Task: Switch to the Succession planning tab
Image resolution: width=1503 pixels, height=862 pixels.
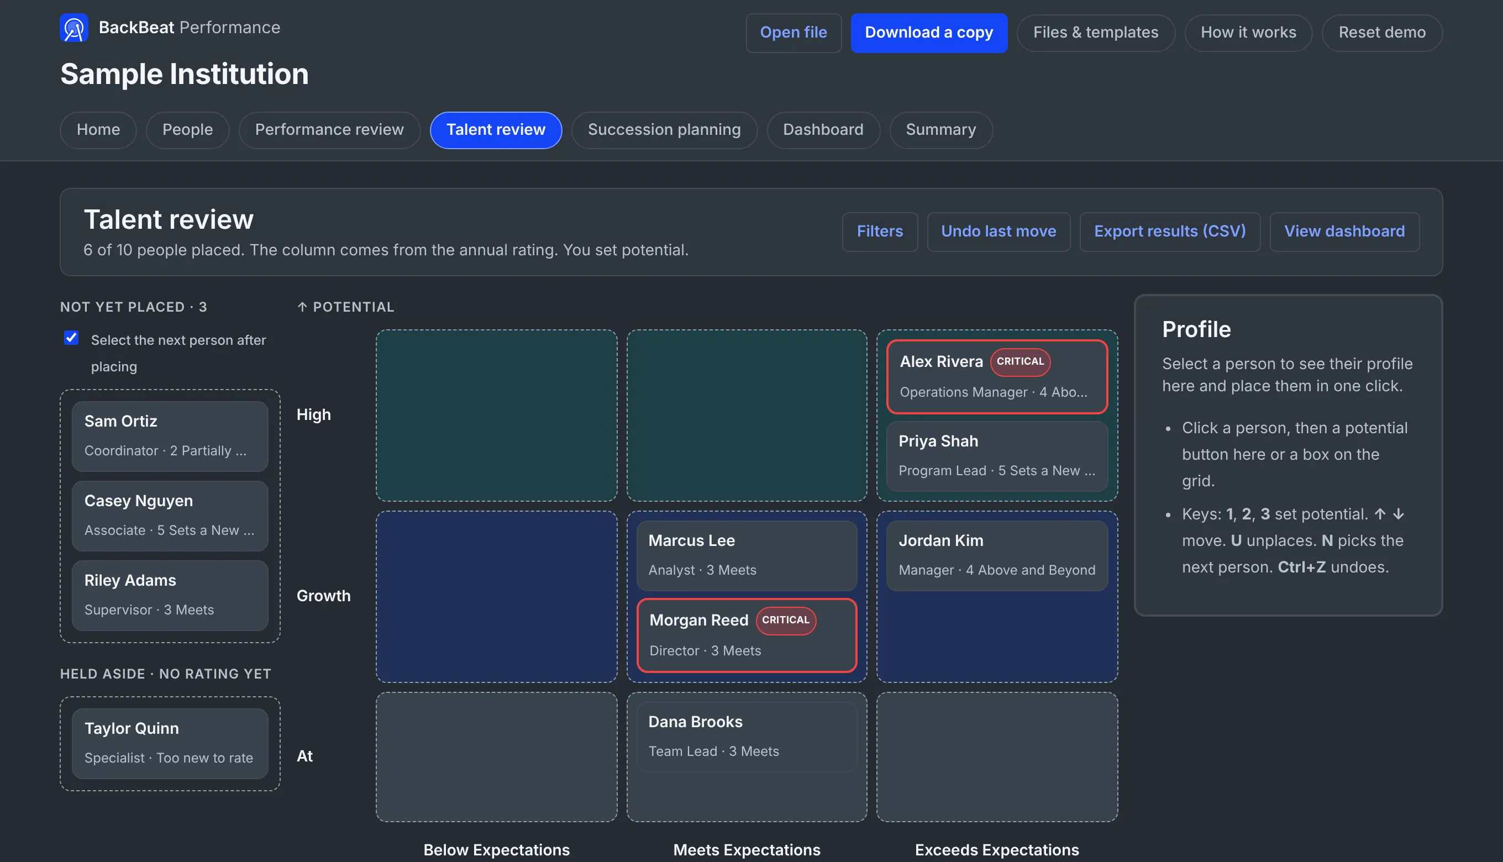Action: (664, 130)
